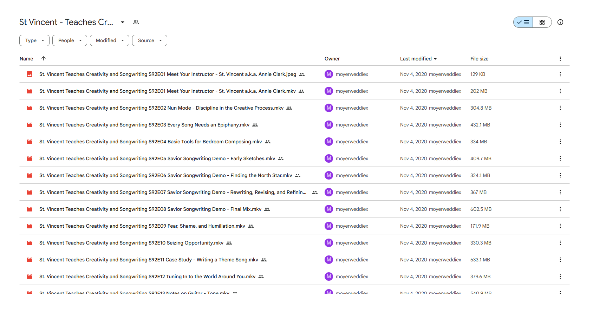Click the video icon for S92E05 Early Sketches
Image resolution: width=593 pixels, height=312 pixels.
[30, 158]
